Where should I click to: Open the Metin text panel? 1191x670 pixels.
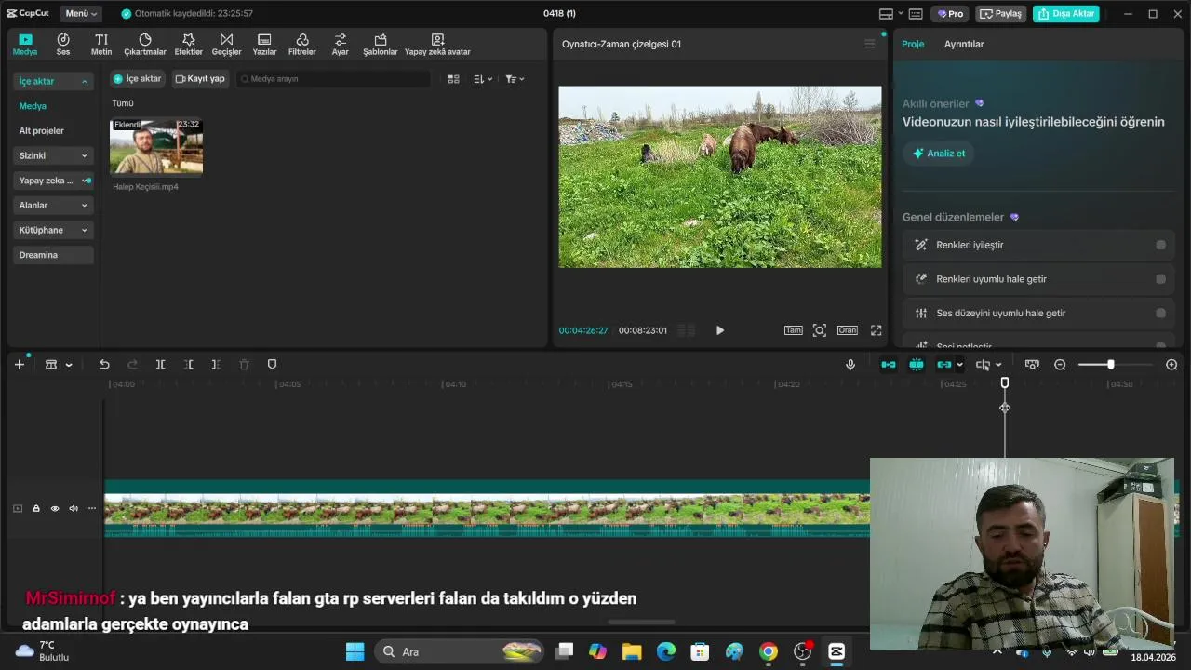click(x=101, y=45)
